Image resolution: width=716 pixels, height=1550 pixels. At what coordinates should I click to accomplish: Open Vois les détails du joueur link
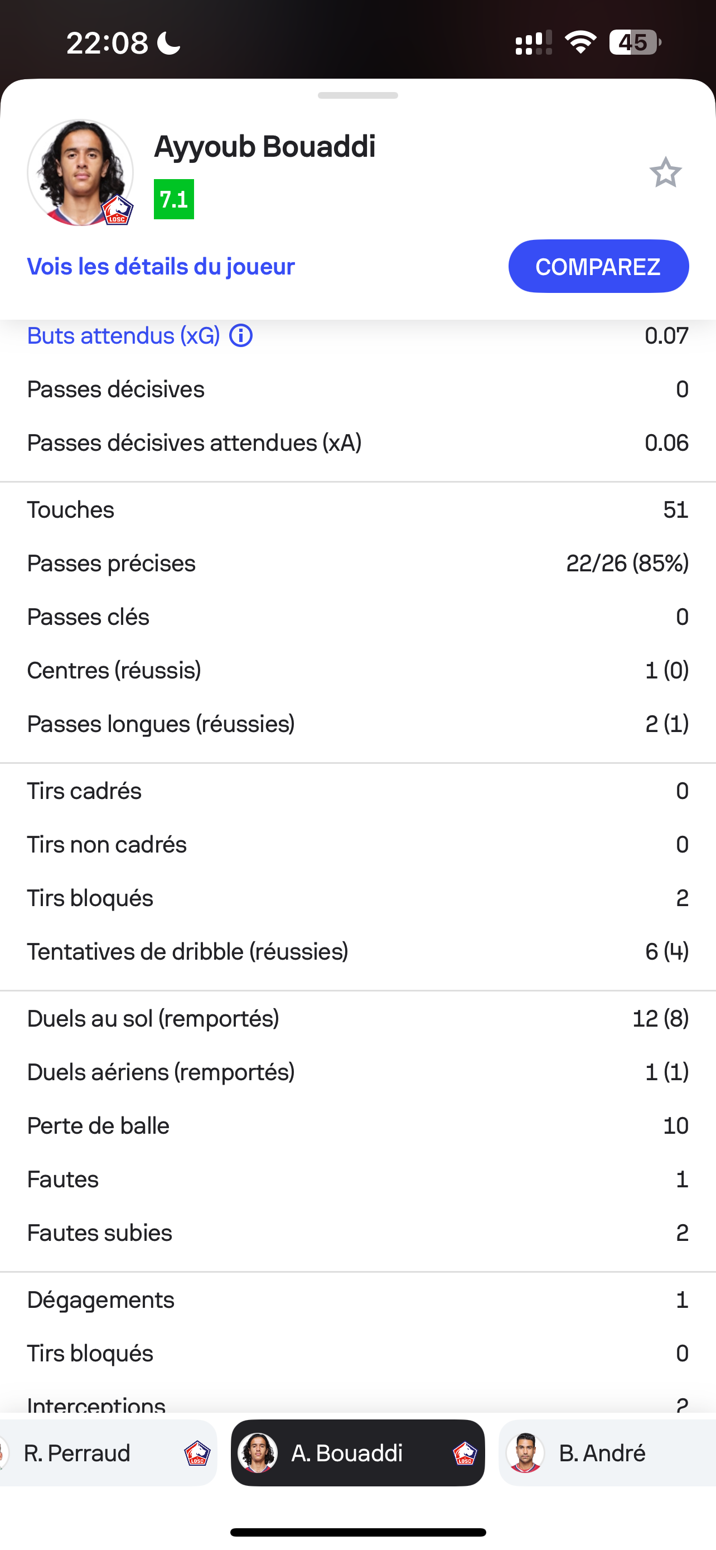(161, 267)
